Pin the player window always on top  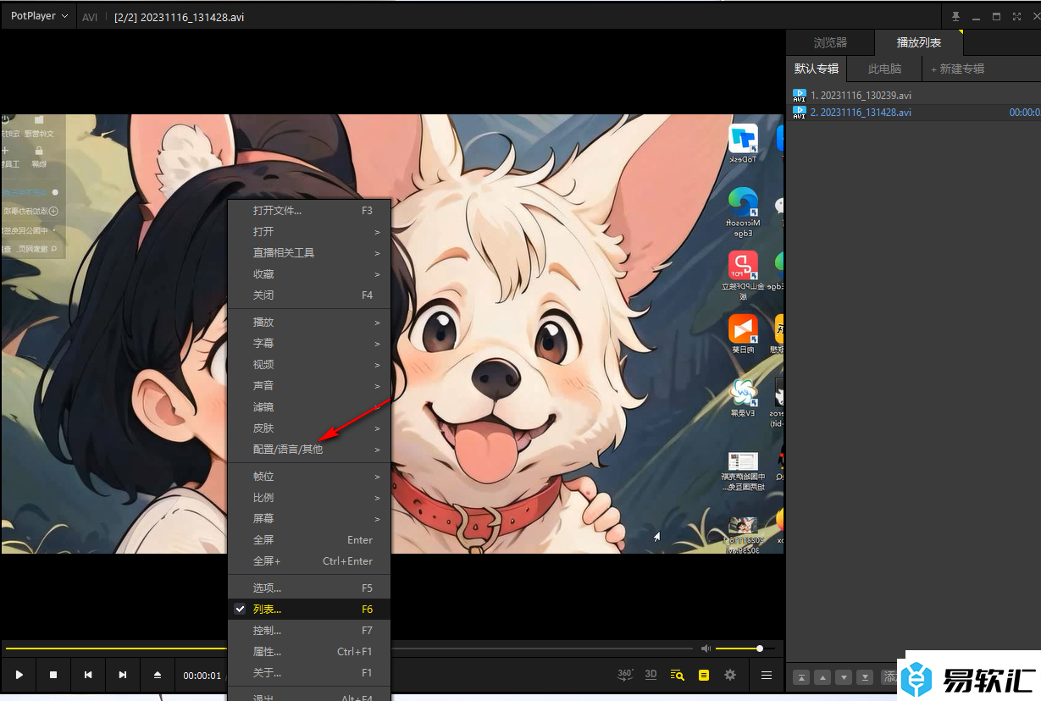tap(956, 17)
